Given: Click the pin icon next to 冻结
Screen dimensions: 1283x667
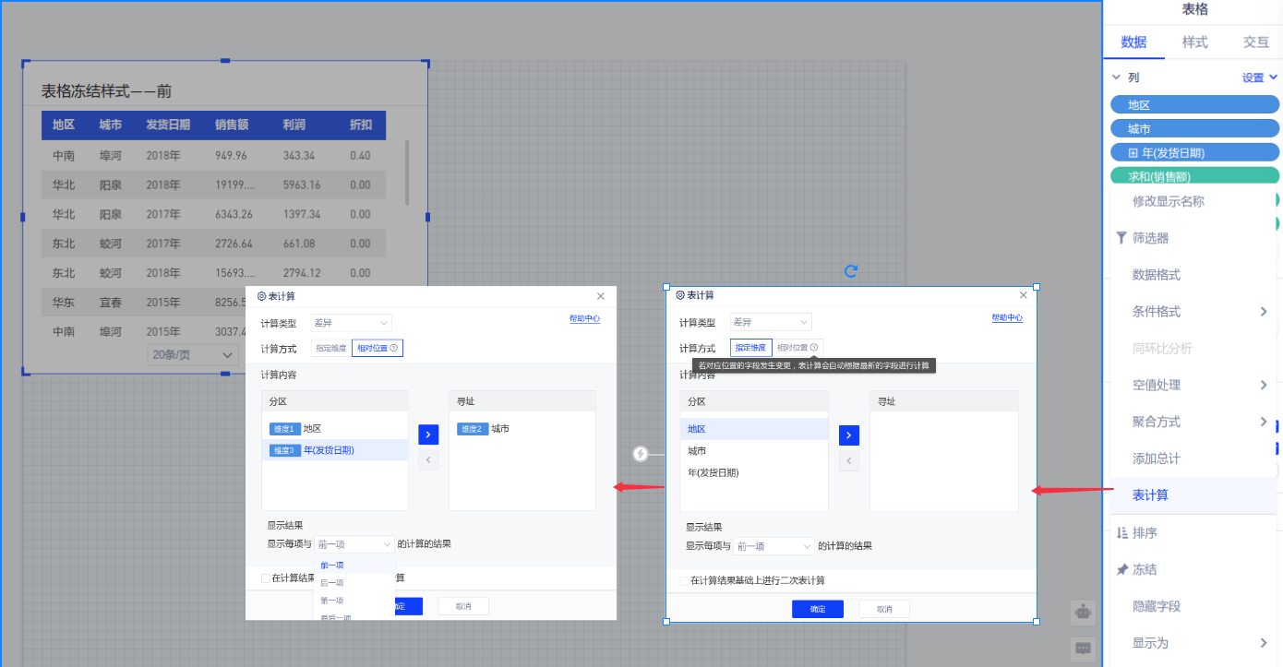Looking at the screenshot, I should (x=1121, y=570).
